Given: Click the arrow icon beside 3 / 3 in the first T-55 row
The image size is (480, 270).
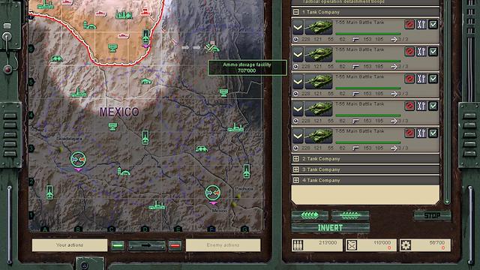Looking at the screenshot, I should click(x=394, y=39).
